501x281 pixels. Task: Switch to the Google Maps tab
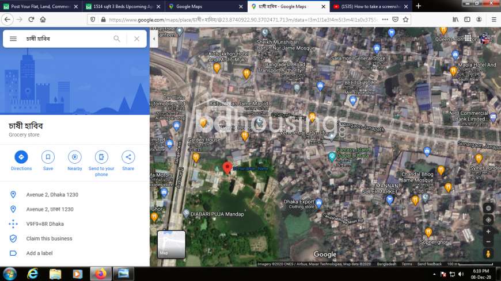coord(206,6)
